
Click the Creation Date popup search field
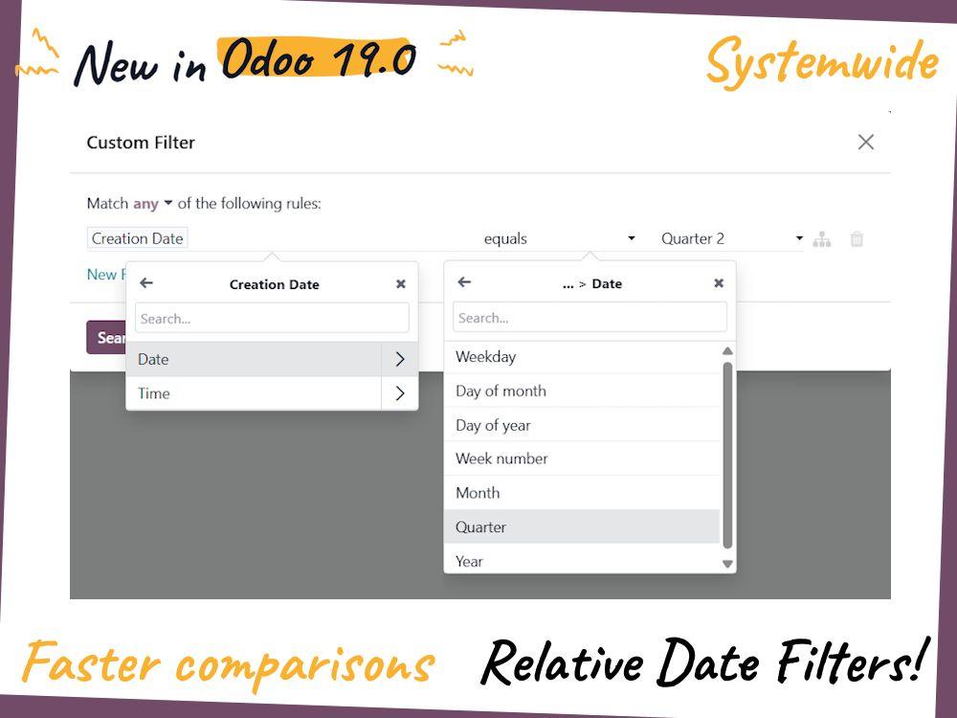(272, 319)
